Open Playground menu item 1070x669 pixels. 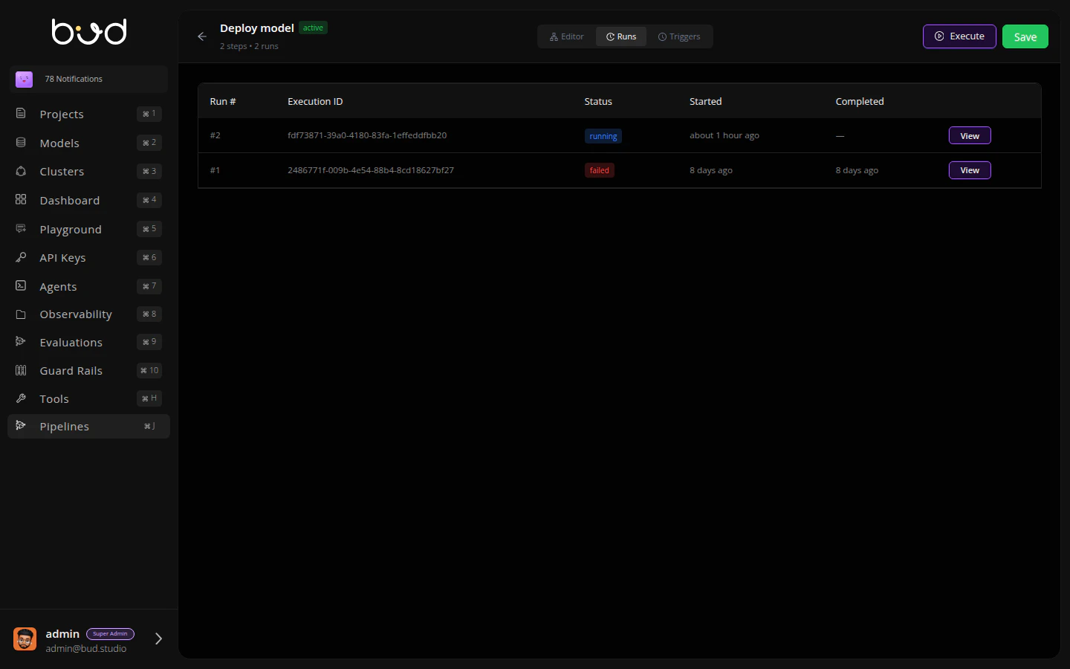pos(88,229)
